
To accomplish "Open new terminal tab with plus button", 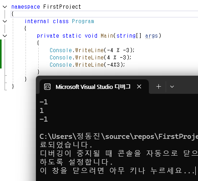I will pyautogui.click(x=158, y=87).
